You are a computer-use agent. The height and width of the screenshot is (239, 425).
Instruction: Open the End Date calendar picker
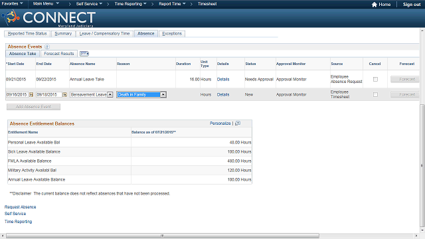65,94
